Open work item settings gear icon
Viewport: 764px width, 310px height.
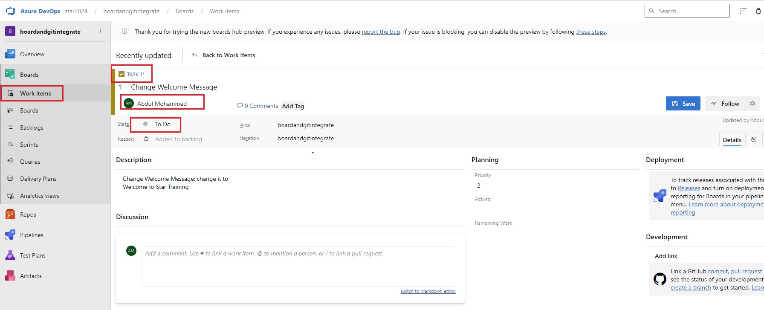tap(752, 104)
